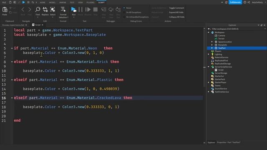Click the Paste clipboard icon
Screen dimensions: 267x150
click(x=5, y=10)
